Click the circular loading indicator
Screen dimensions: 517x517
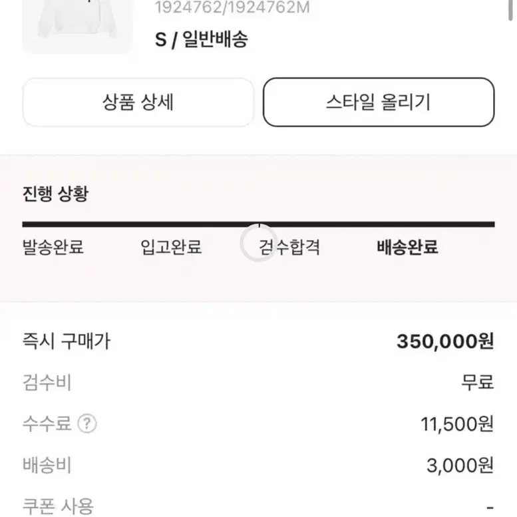(x=259, y=243)
